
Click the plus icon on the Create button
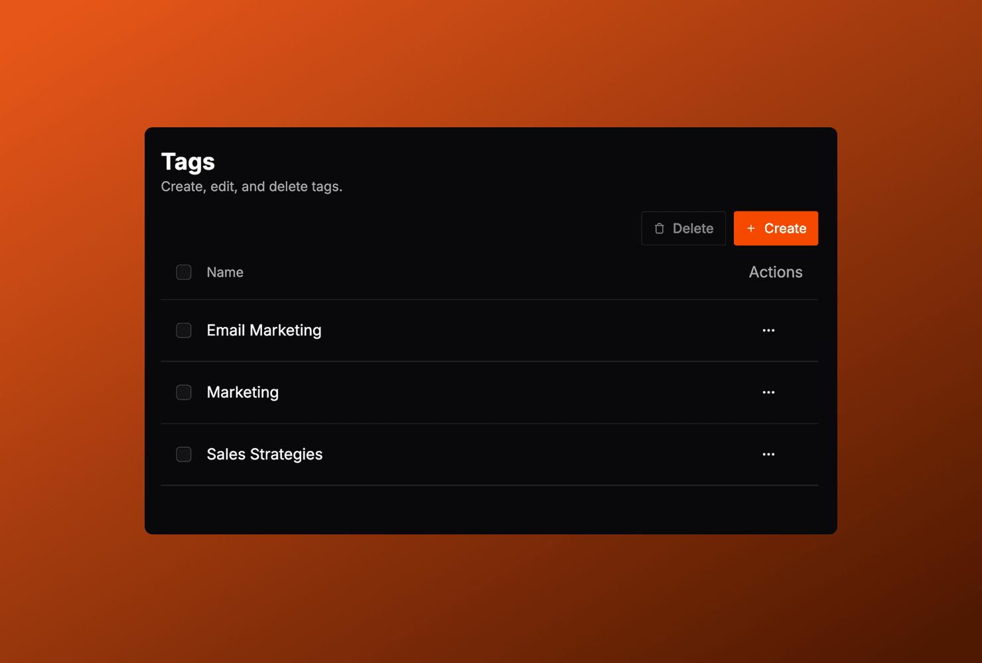click(x=750, y=228)
